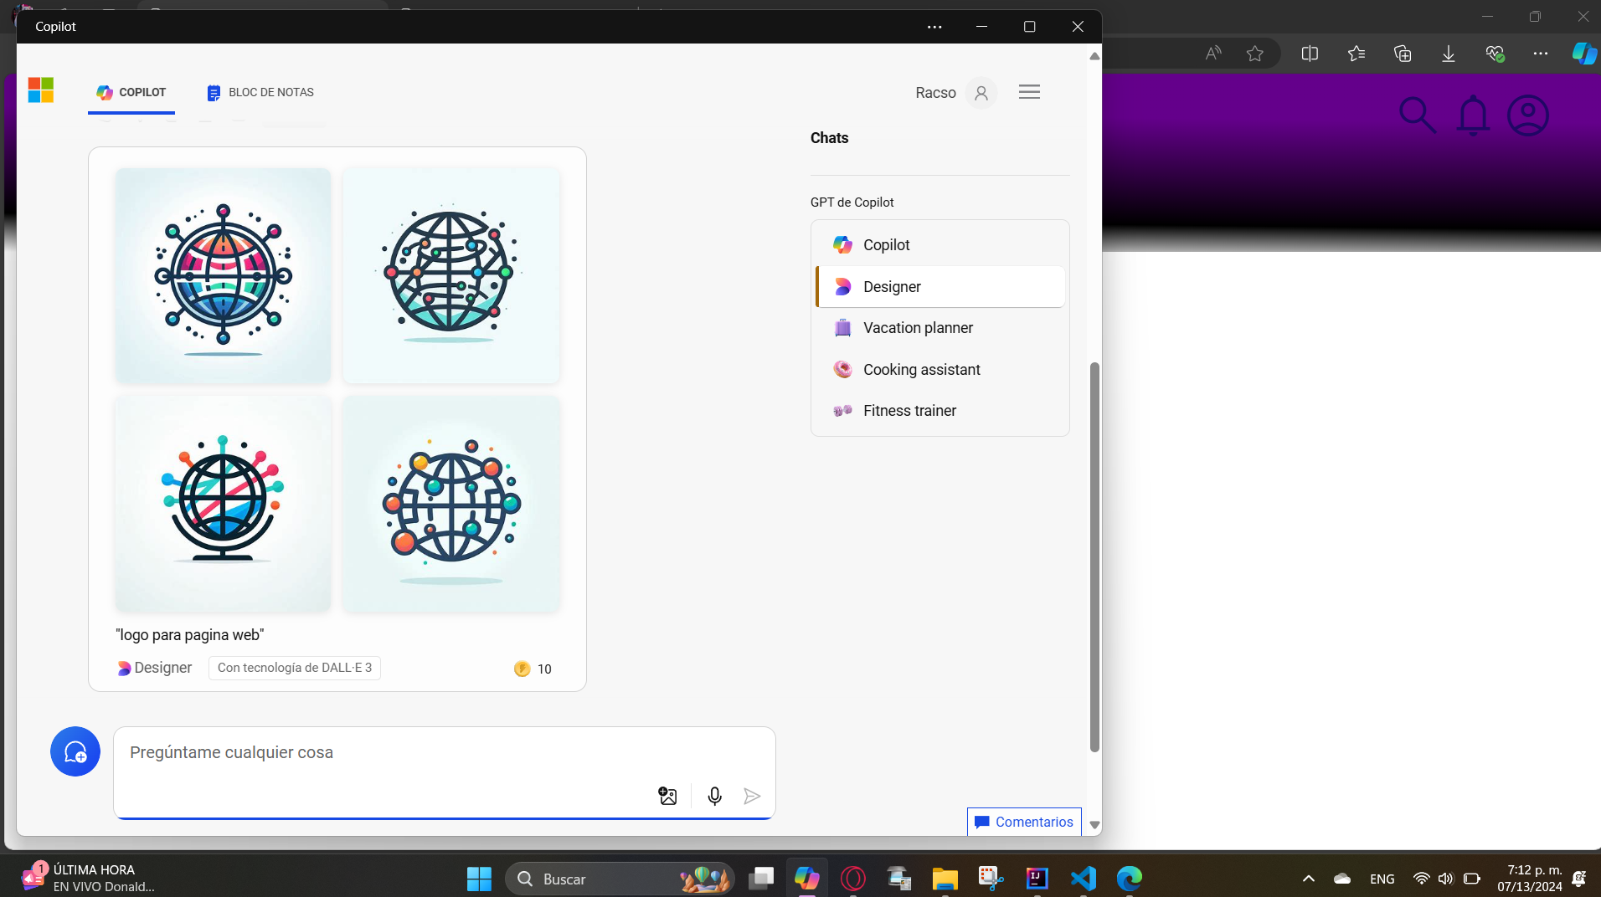Open Split screen icon in Edge toolbar
Image resolution: width=1601 pixels, height=897 pixels.
coord(1310,54)
